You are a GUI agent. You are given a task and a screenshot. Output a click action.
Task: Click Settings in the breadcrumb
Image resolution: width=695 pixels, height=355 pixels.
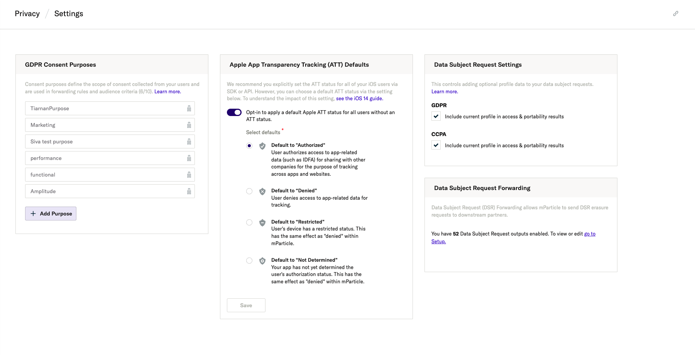coord(69,13)
